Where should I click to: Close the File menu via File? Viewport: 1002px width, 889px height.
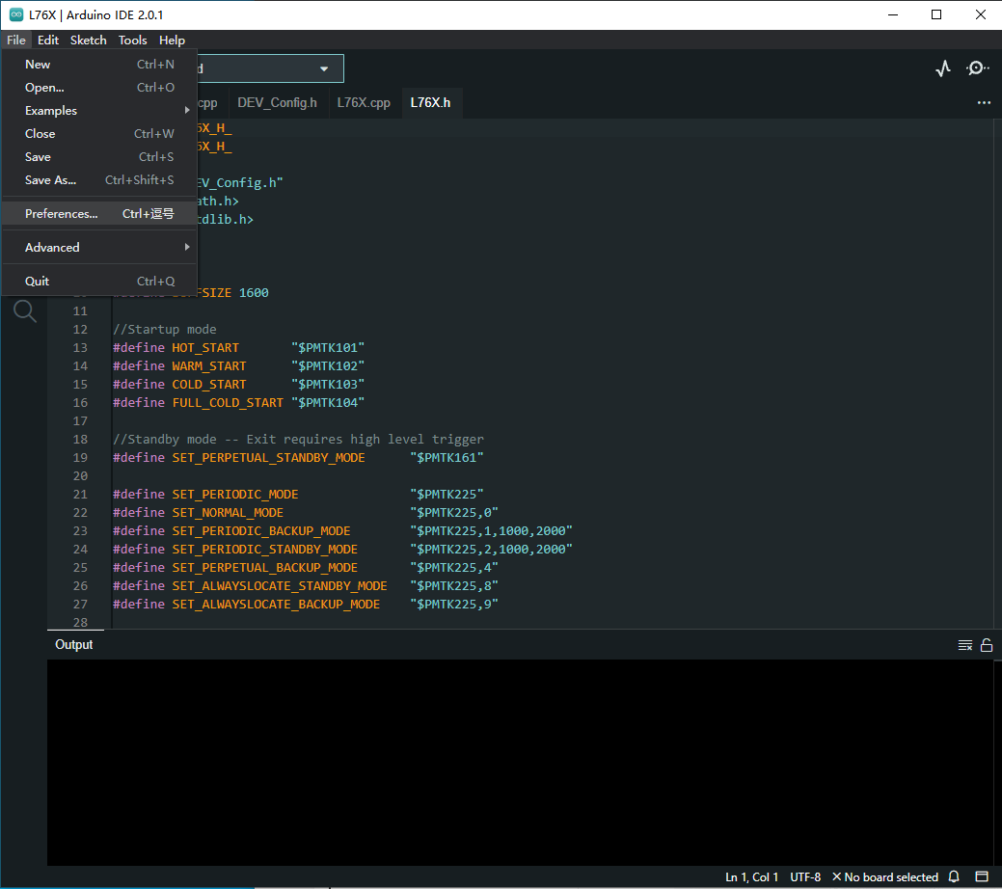click(x=16, y=40)
